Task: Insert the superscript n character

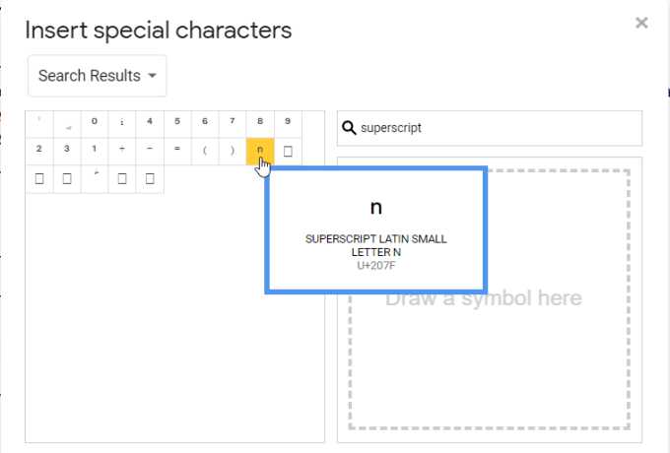Action: 260,151
